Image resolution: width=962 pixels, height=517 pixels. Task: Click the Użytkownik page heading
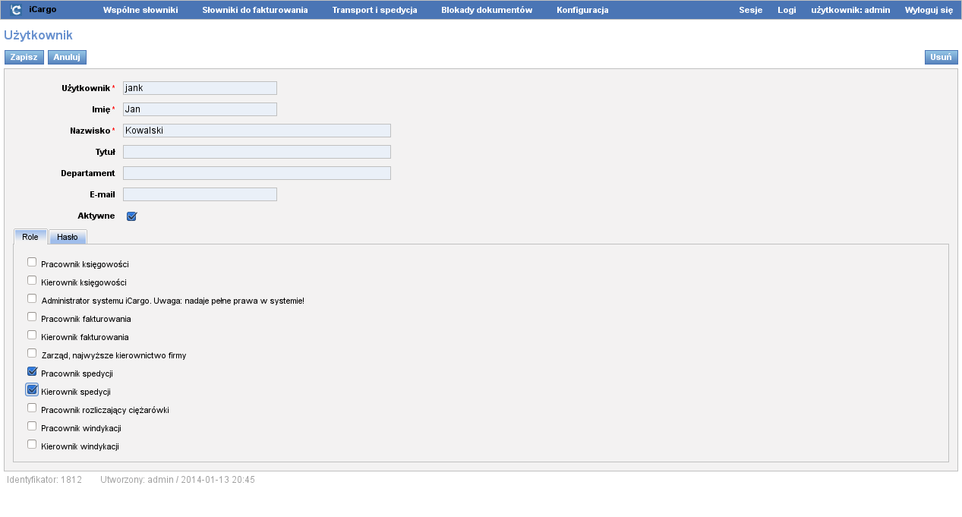pyautogui.click(x=39, y=35)
